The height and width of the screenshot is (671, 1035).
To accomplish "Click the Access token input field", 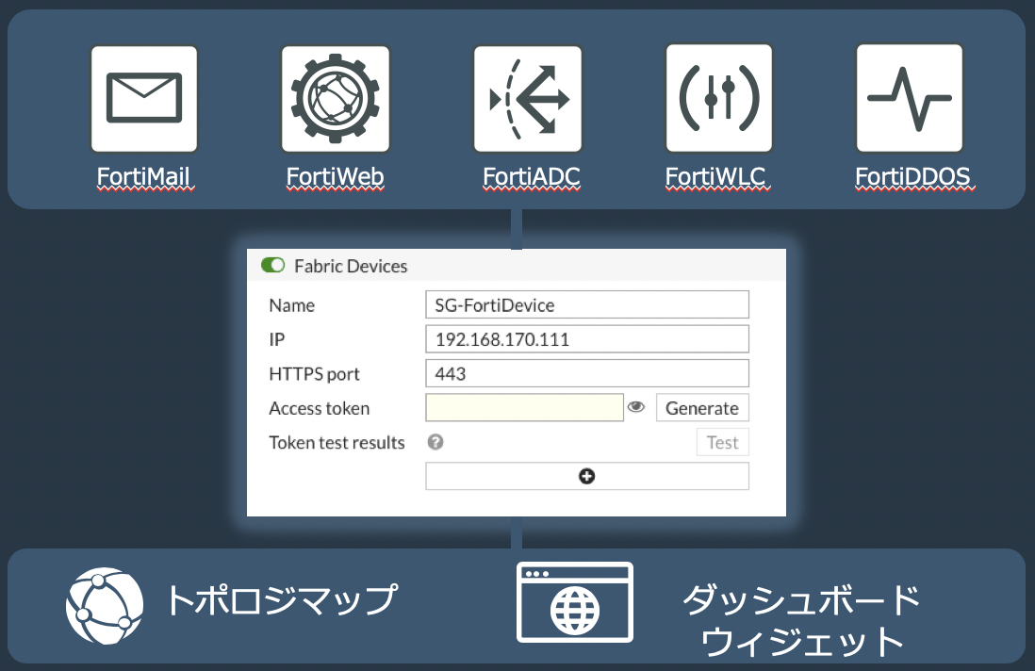I will (x=525, y=408).
